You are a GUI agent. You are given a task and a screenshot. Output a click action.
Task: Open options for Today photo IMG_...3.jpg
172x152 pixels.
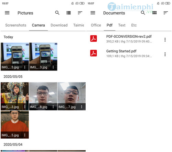pos(53,67)
